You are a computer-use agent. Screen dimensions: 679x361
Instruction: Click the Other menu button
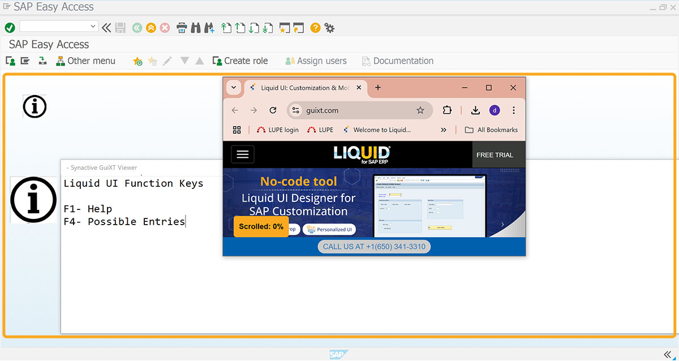coord(85,61)
